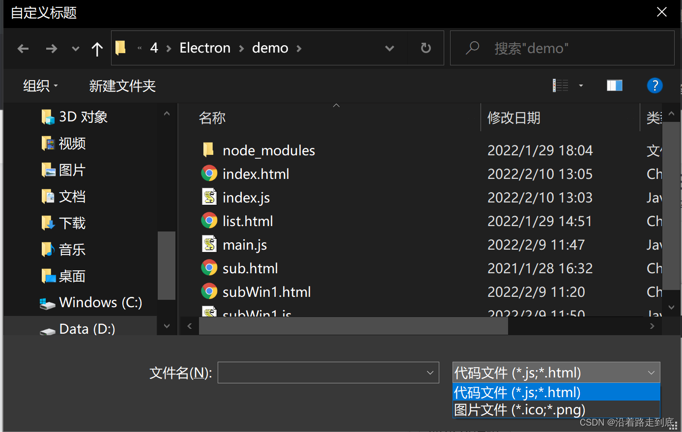
Task: Navigate up to the parent folder
Action: coord(97,48)
